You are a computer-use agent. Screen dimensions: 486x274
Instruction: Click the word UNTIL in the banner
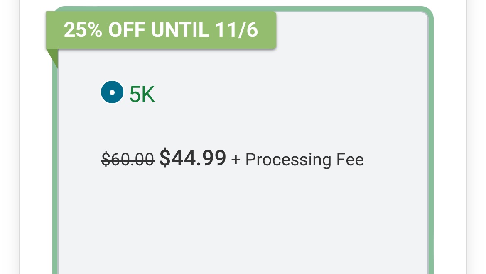click(x=179, y=30)
